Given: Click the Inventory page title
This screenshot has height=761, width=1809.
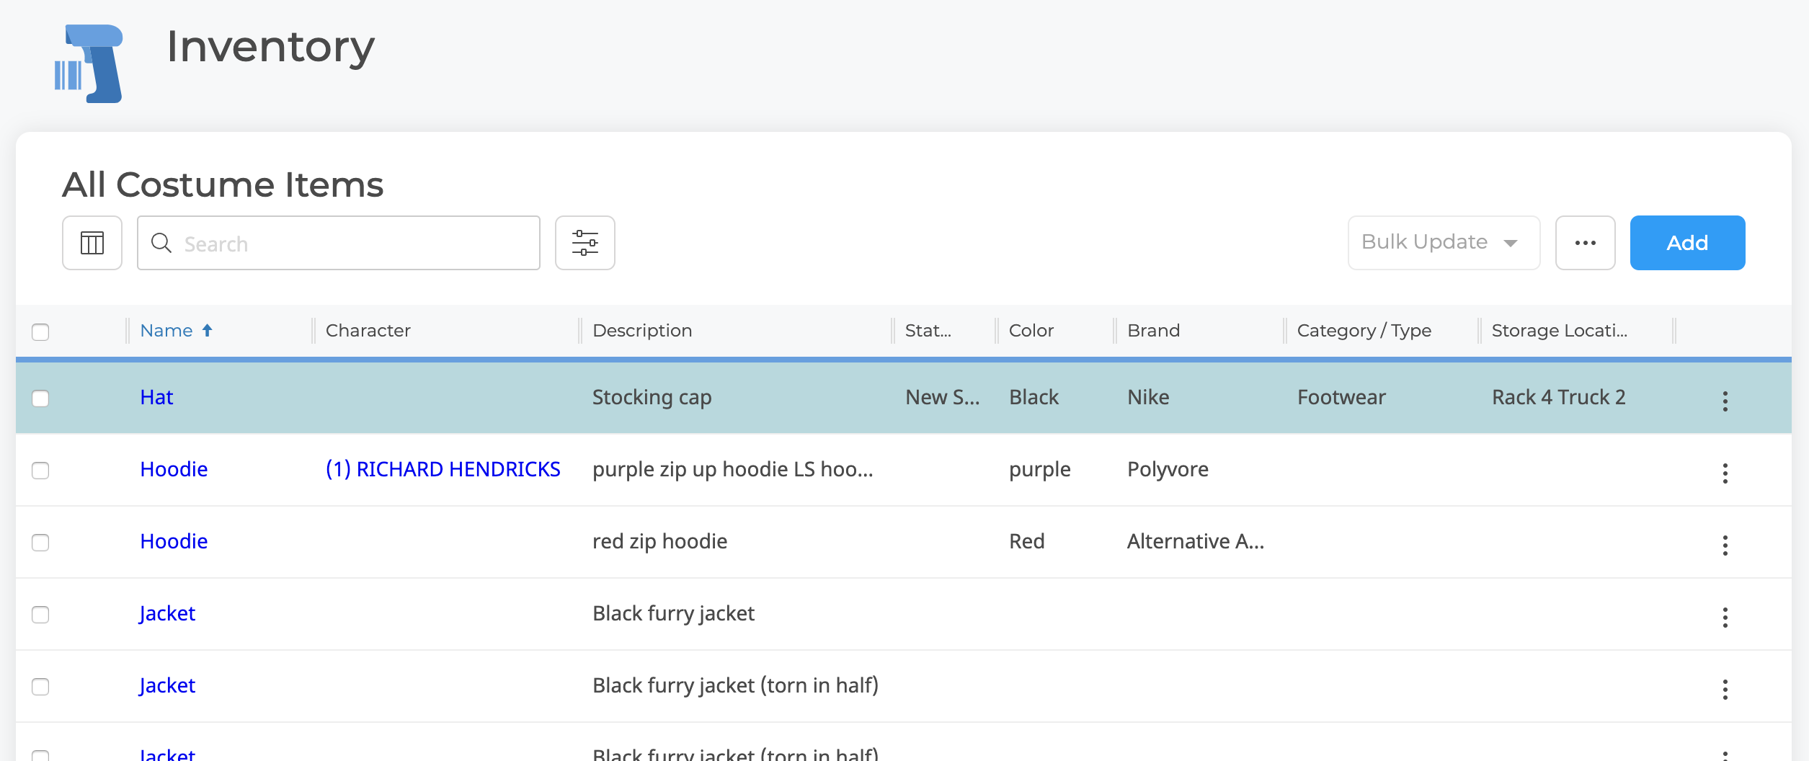Looking at the screenshot, I should coord(271,47).
